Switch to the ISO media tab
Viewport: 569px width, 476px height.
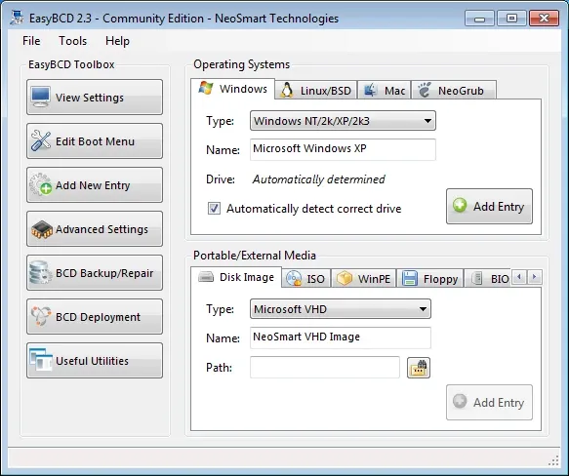306,279
